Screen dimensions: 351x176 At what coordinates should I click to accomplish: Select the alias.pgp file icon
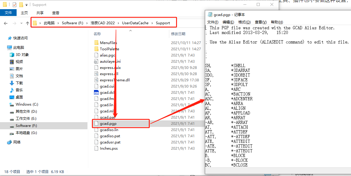coord(96,55)
